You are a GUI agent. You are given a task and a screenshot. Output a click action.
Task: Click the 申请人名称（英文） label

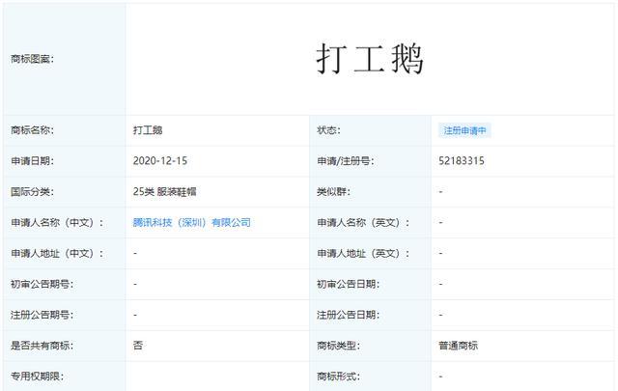point(363,222)
